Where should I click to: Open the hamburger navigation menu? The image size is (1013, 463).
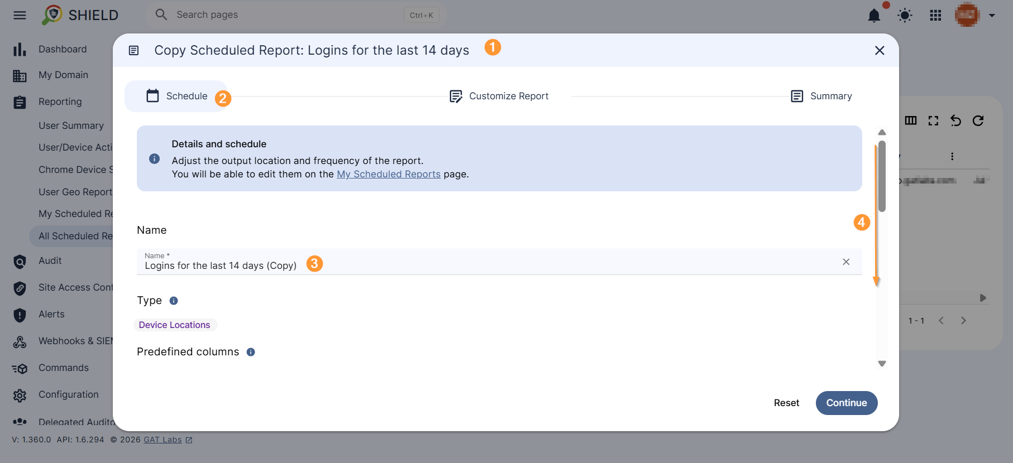[20, 15]
